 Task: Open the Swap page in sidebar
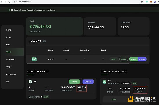(x=8, y=37)
